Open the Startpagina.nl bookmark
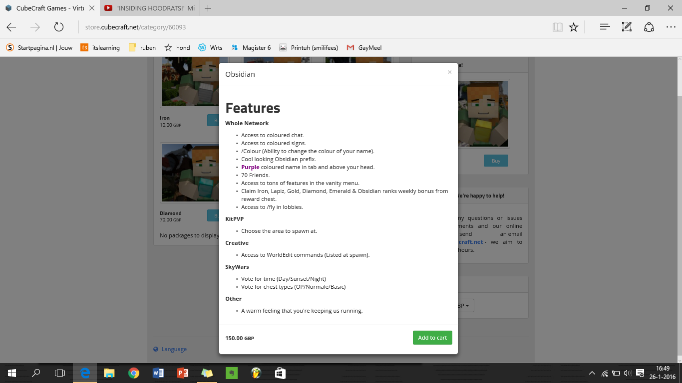The height and width of the screenshot is (383, 682). pyautogui.click(x=39, y=48)
